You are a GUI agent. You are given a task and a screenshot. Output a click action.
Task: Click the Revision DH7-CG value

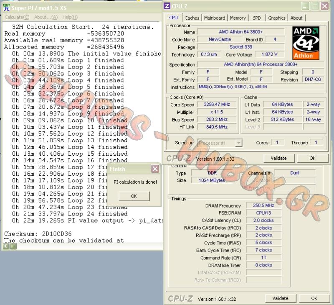pos(313,79)
